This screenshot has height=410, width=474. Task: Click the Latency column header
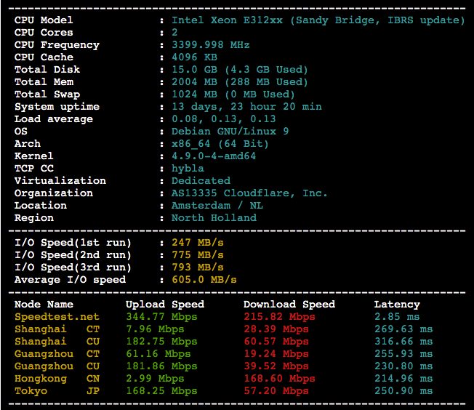[x=397, y=305]
